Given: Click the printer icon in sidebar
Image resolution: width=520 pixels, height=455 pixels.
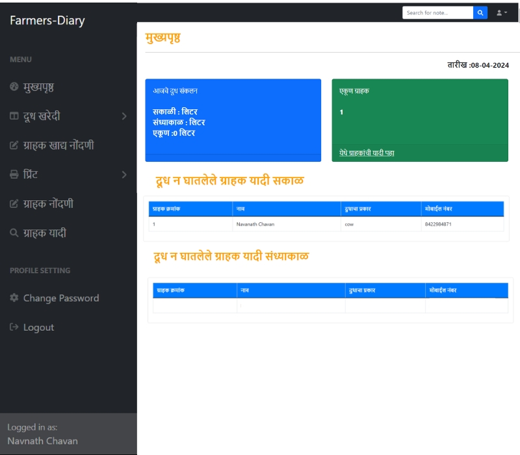Looking at the screenshot, I should pos(14,175).
